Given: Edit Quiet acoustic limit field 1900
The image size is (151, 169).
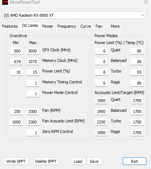Looking at the screenshot, I should tap(101, 101).
